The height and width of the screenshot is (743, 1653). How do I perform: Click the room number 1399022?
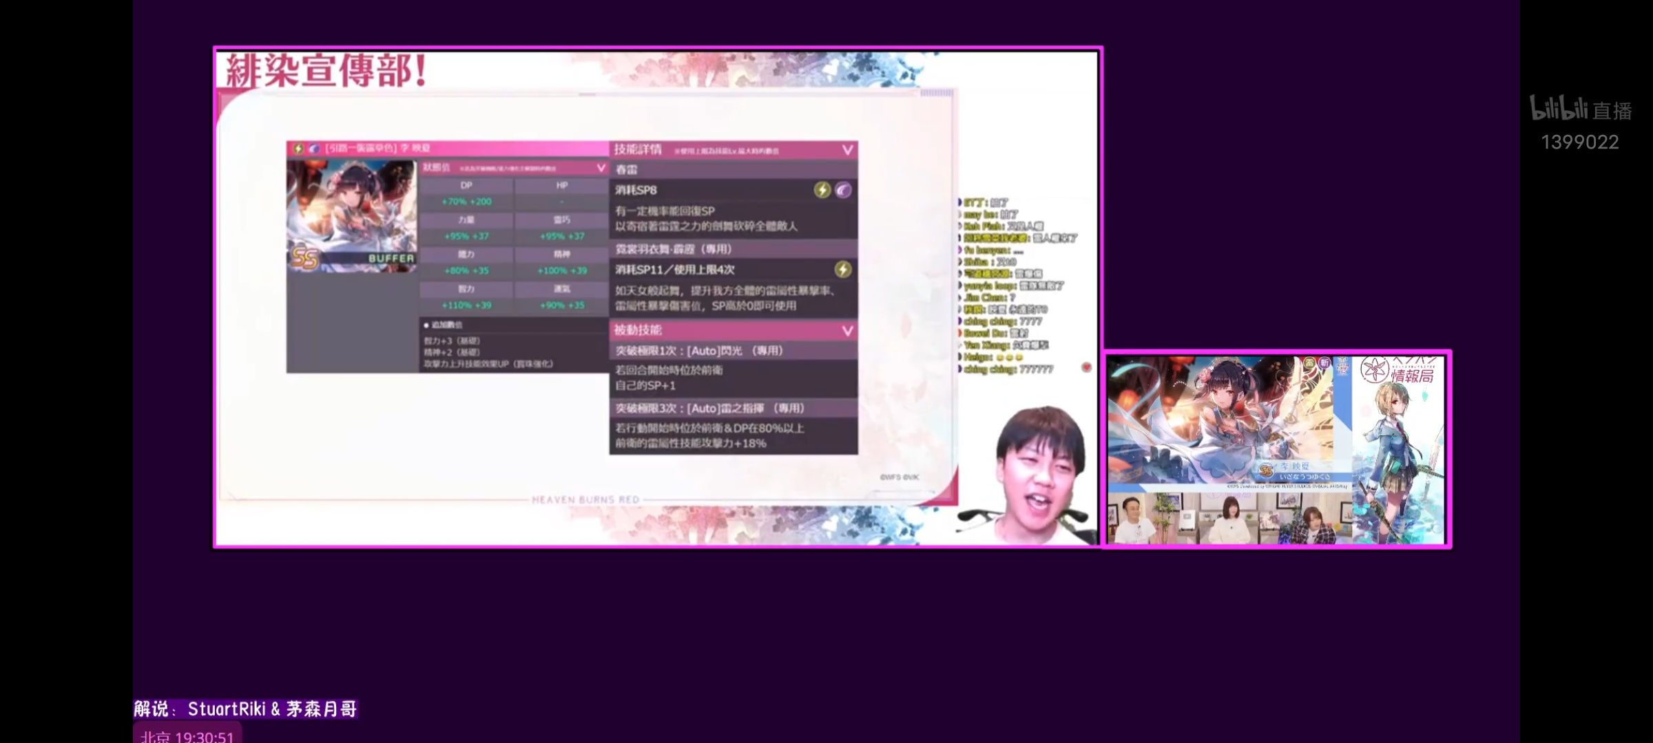coord(1580,142)
